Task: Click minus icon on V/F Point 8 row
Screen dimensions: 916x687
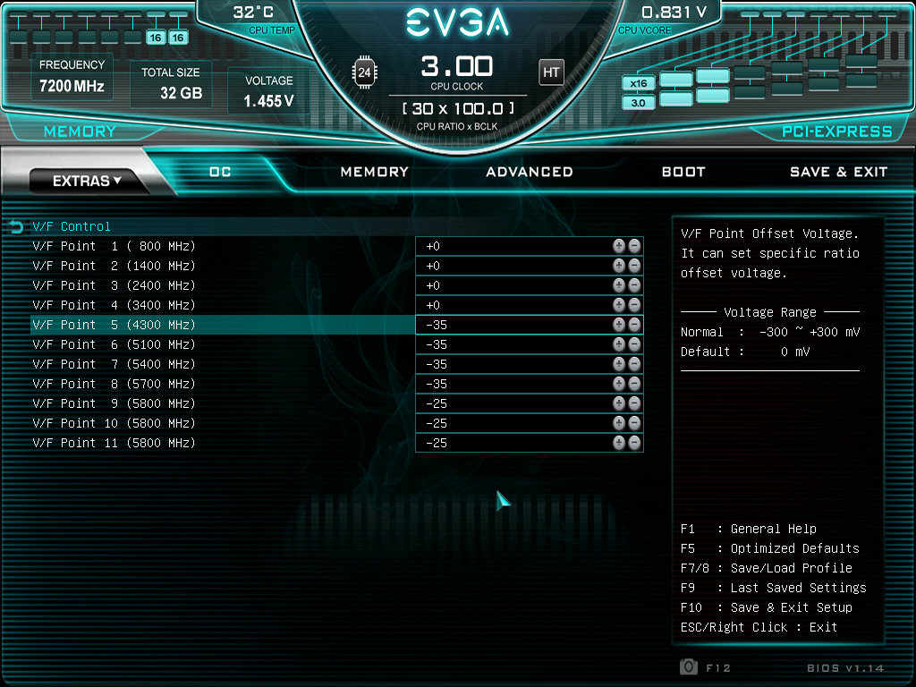Action: click(634, 384)
